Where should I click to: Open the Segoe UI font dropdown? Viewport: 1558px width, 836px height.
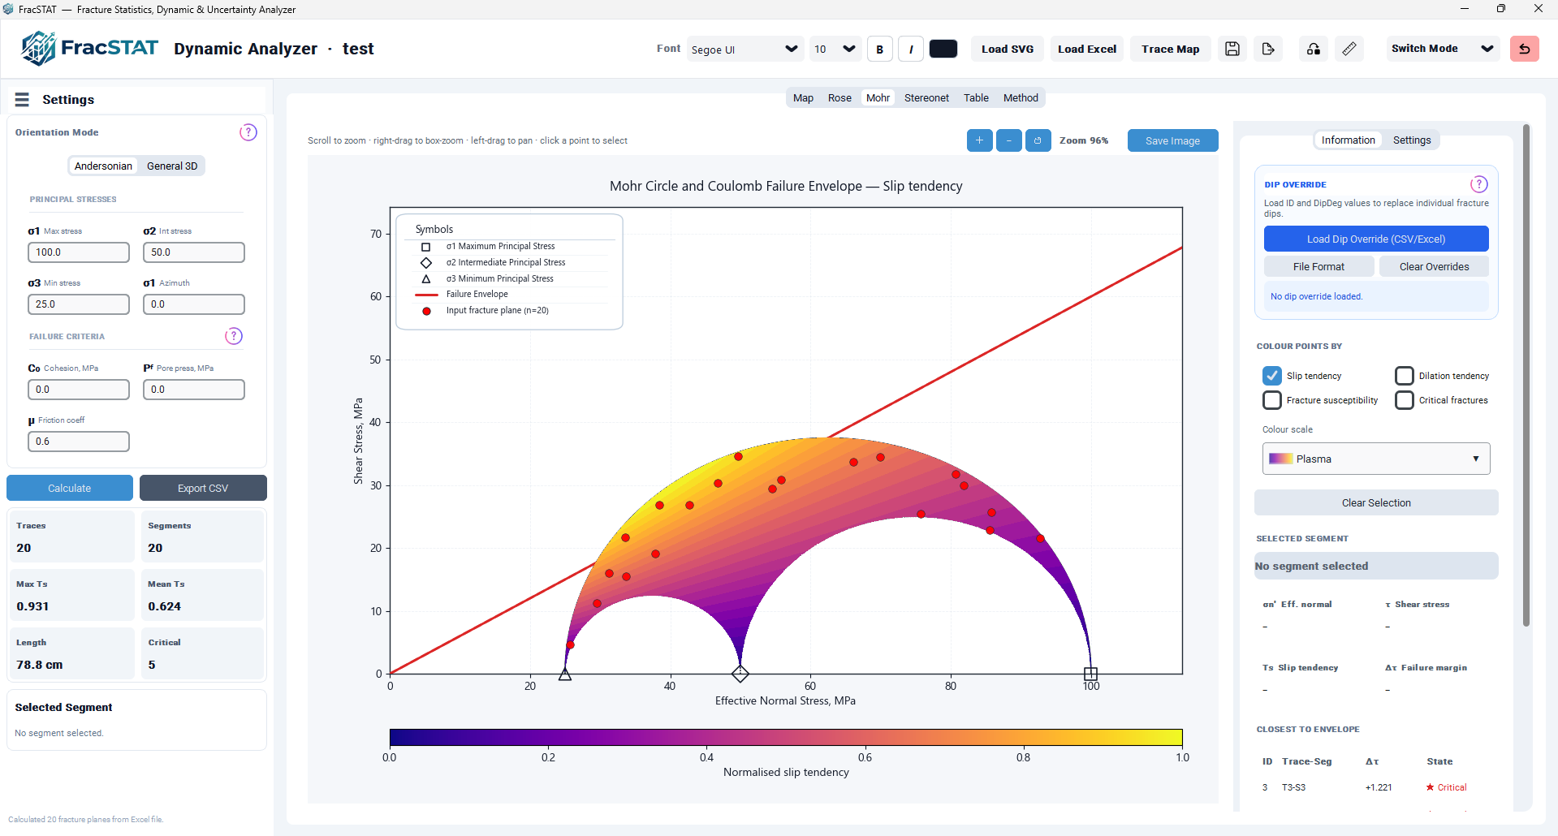click(x=744, y=50)
